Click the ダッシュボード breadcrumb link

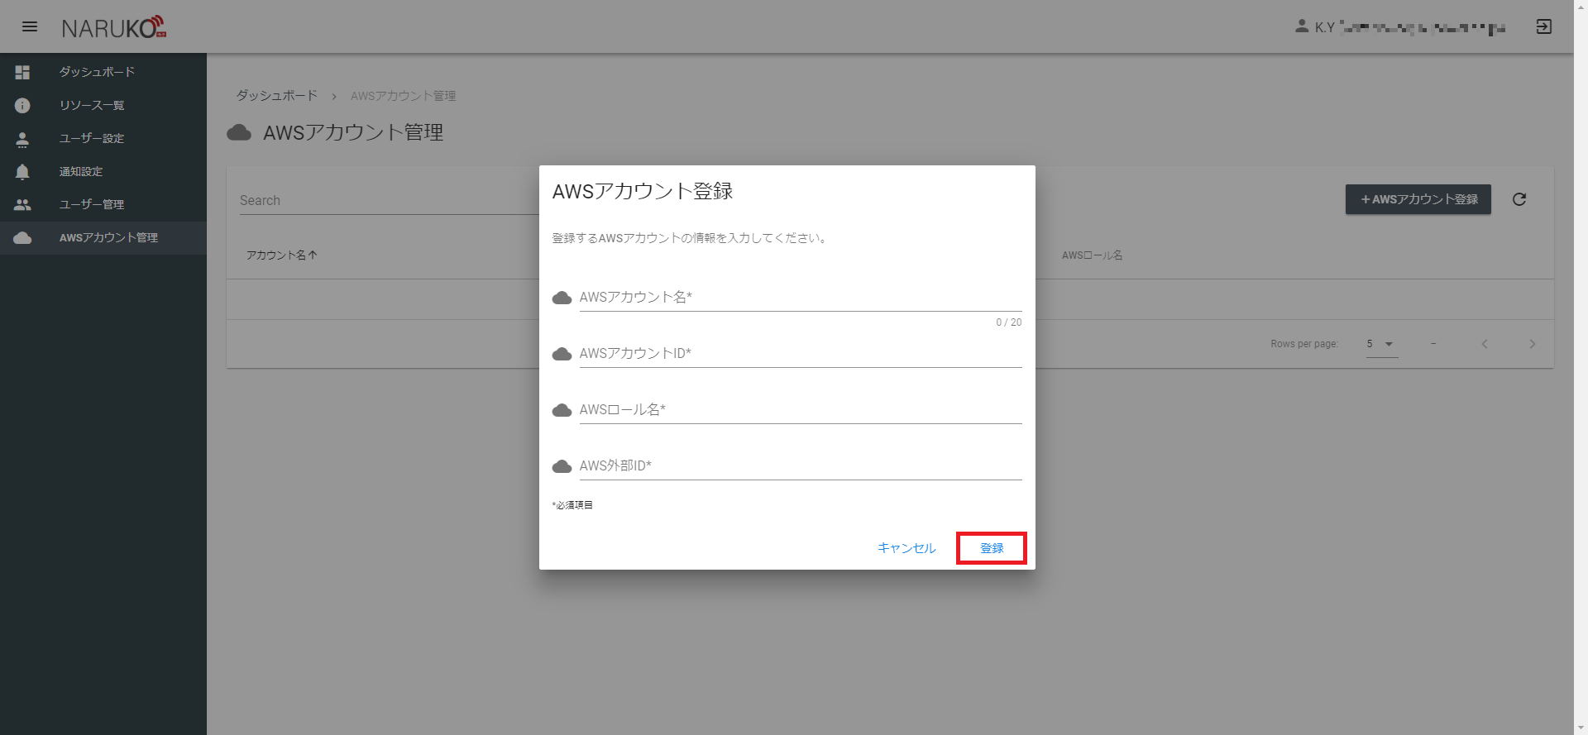point(277,96)
